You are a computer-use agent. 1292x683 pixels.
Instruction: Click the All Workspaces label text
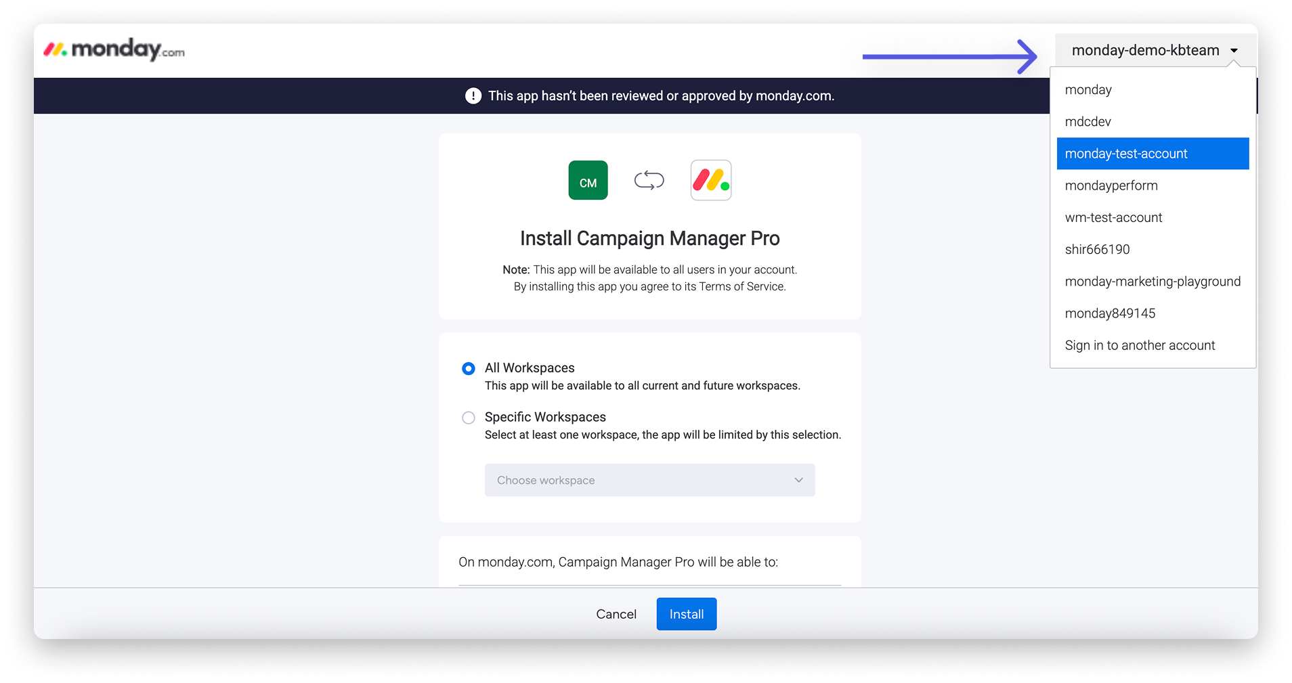530,368
